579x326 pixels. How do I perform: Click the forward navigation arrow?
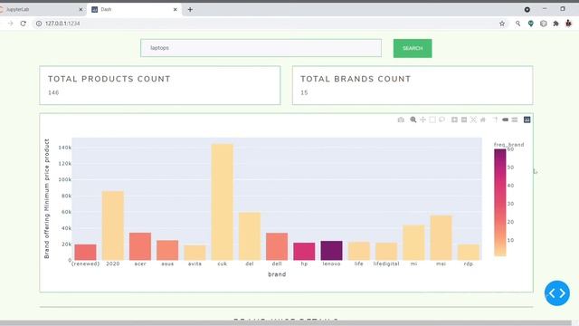[10, 24]
